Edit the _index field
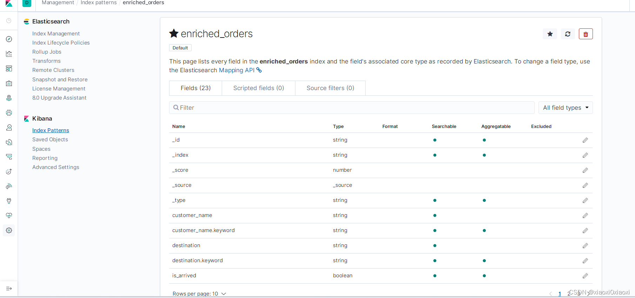The image size is (635, 298). tap(585, 155)
